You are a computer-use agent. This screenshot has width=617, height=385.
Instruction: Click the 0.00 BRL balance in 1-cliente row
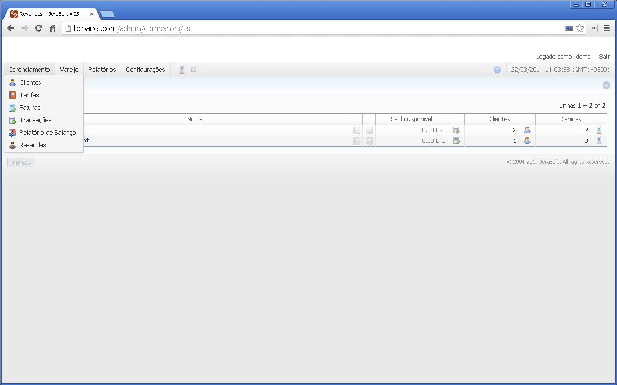tap(433, 141)
